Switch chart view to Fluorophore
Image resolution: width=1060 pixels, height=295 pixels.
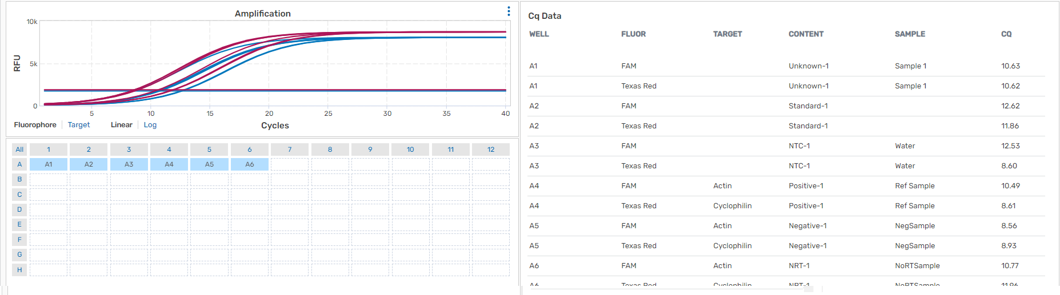(x=35, y=125)
